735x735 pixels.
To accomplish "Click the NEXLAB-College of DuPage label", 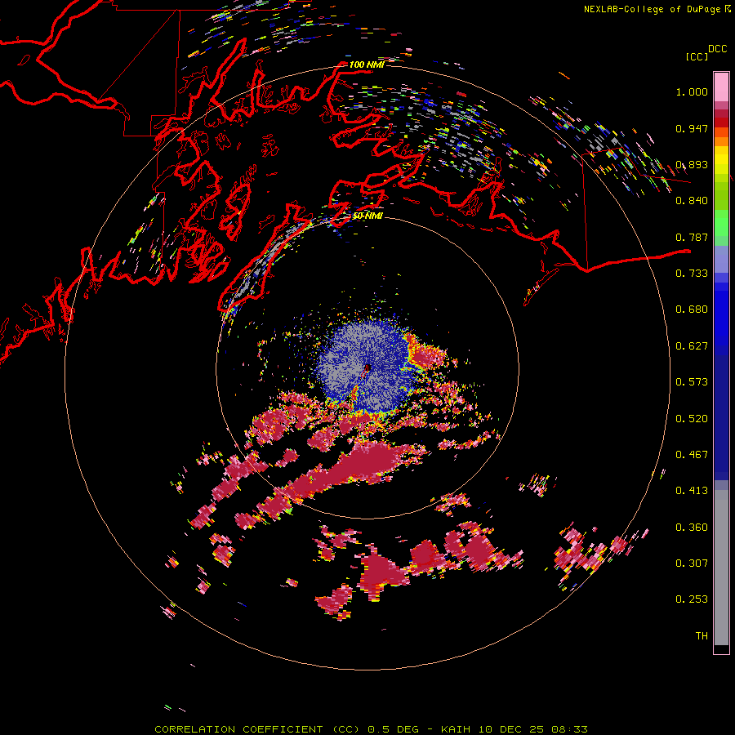I will [652, 9].
